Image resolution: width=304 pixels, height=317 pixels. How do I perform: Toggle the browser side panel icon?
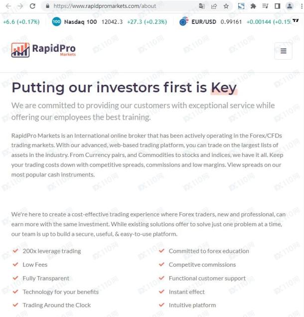[277, 6]
